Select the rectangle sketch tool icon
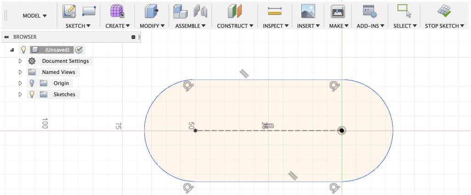This screenshot has width=471, height=195. (89, 11)
